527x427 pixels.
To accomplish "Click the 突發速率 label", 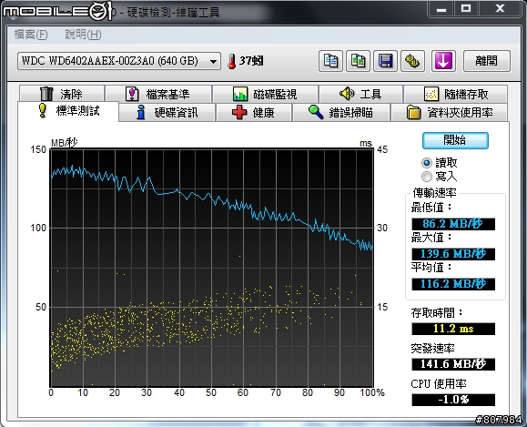I will click(x=432, y=349).
